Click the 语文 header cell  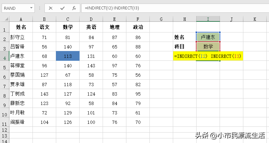[44, 27]
